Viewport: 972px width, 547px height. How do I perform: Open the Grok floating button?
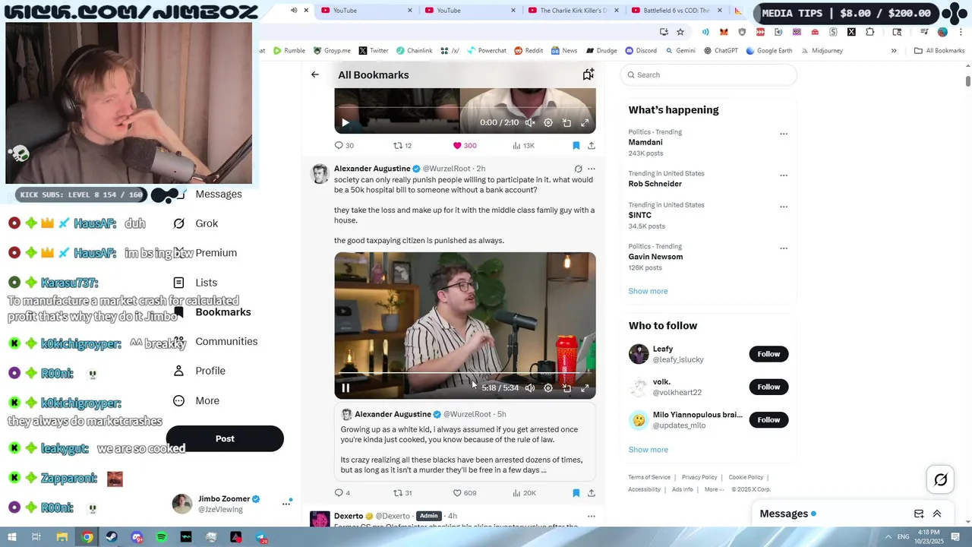click(940, 479)
